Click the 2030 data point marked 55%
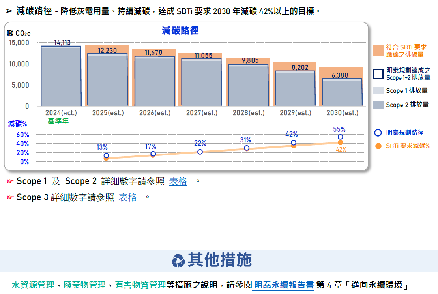 340,137
